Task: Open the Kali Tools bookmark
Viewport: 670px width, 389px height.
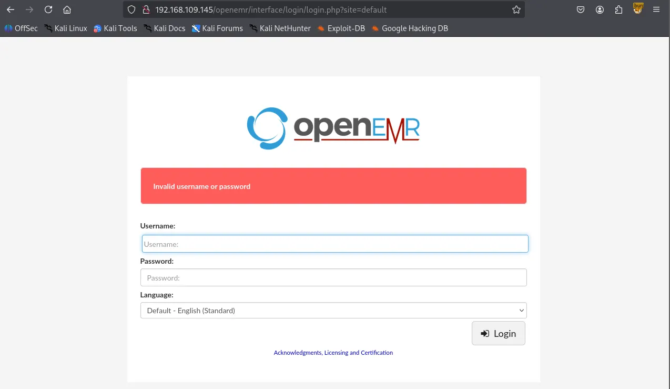Action: coord(115,28)
